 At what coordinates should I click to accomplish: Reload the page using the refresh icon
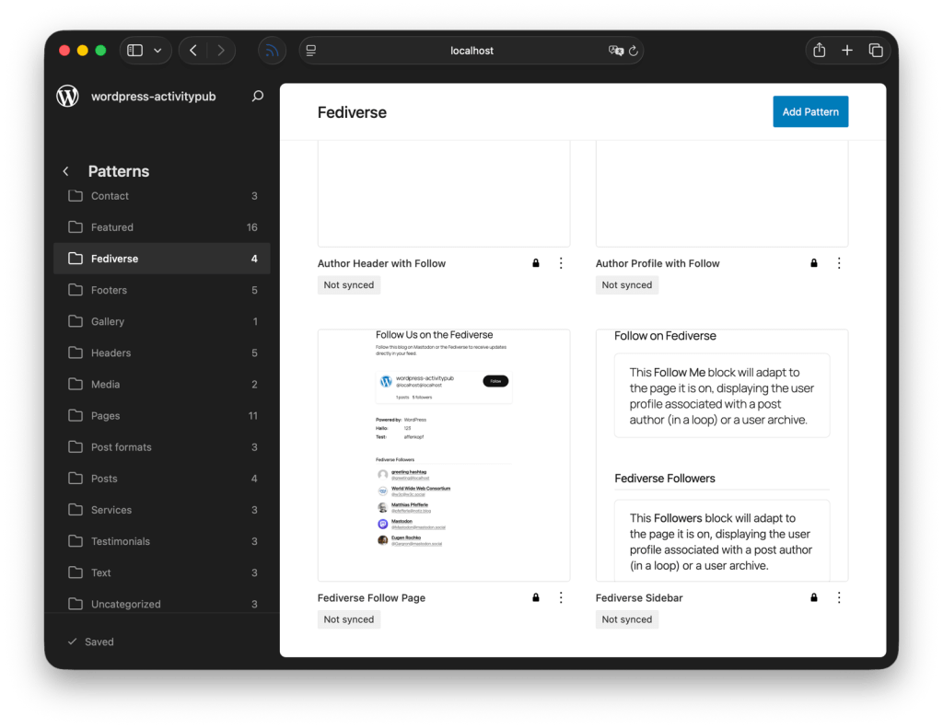coord(634,51)
